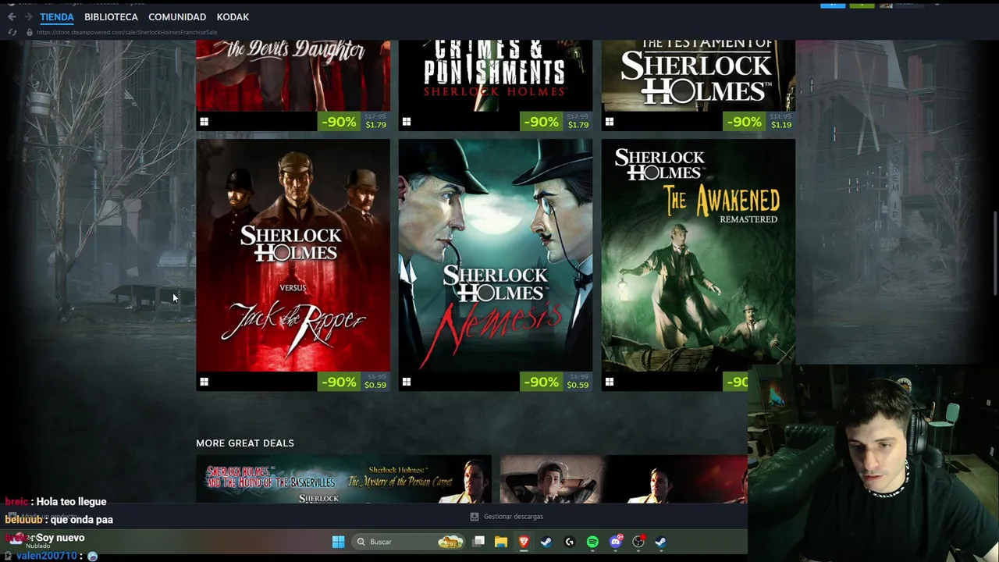
Task: Open the first Steam icon in taskbar
Action: pos(546,542)
